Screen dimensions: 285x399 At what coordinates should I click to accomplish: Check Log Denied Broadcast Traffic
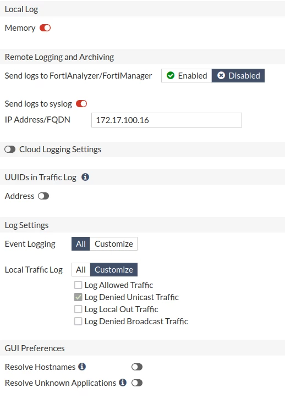tap(78, 322)
